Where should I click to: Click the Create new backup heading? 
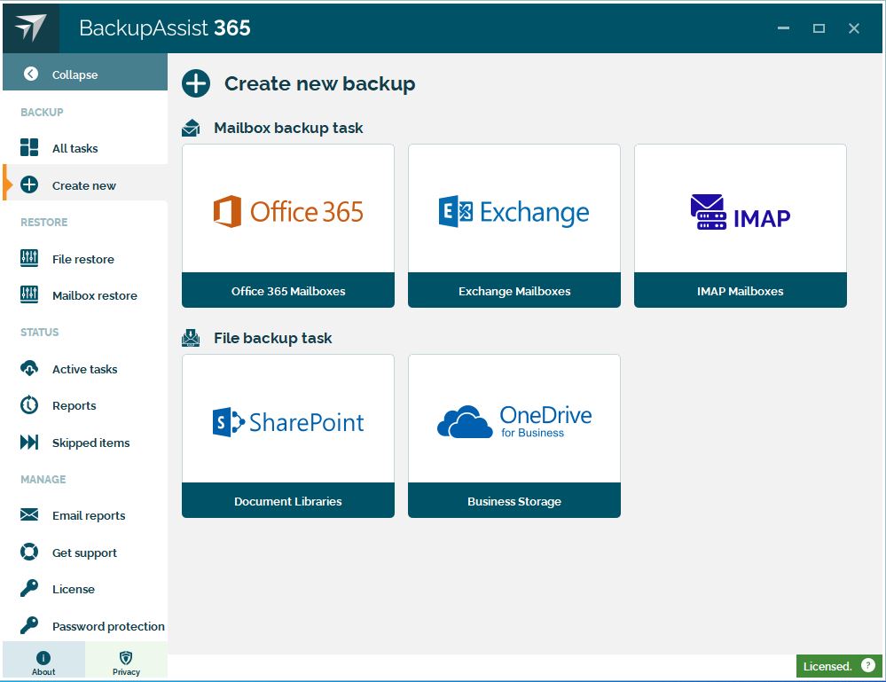pyautogui.click(x=320, y=83)
